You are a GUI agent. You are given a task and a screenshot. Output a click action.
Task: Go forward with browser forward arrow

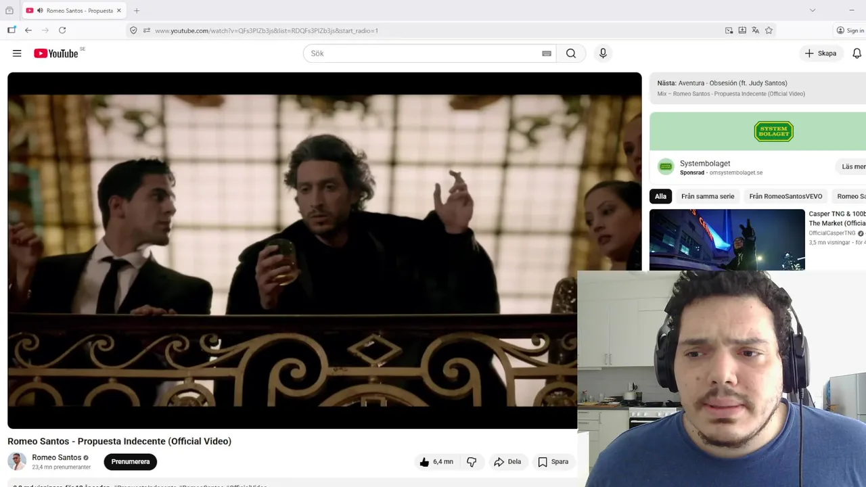[45, 30]
